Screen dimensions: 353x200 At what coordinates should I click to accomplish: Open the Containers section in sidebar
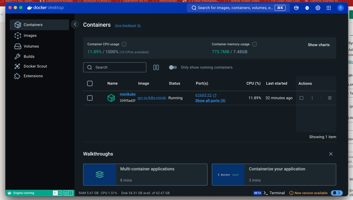[39, 25]
